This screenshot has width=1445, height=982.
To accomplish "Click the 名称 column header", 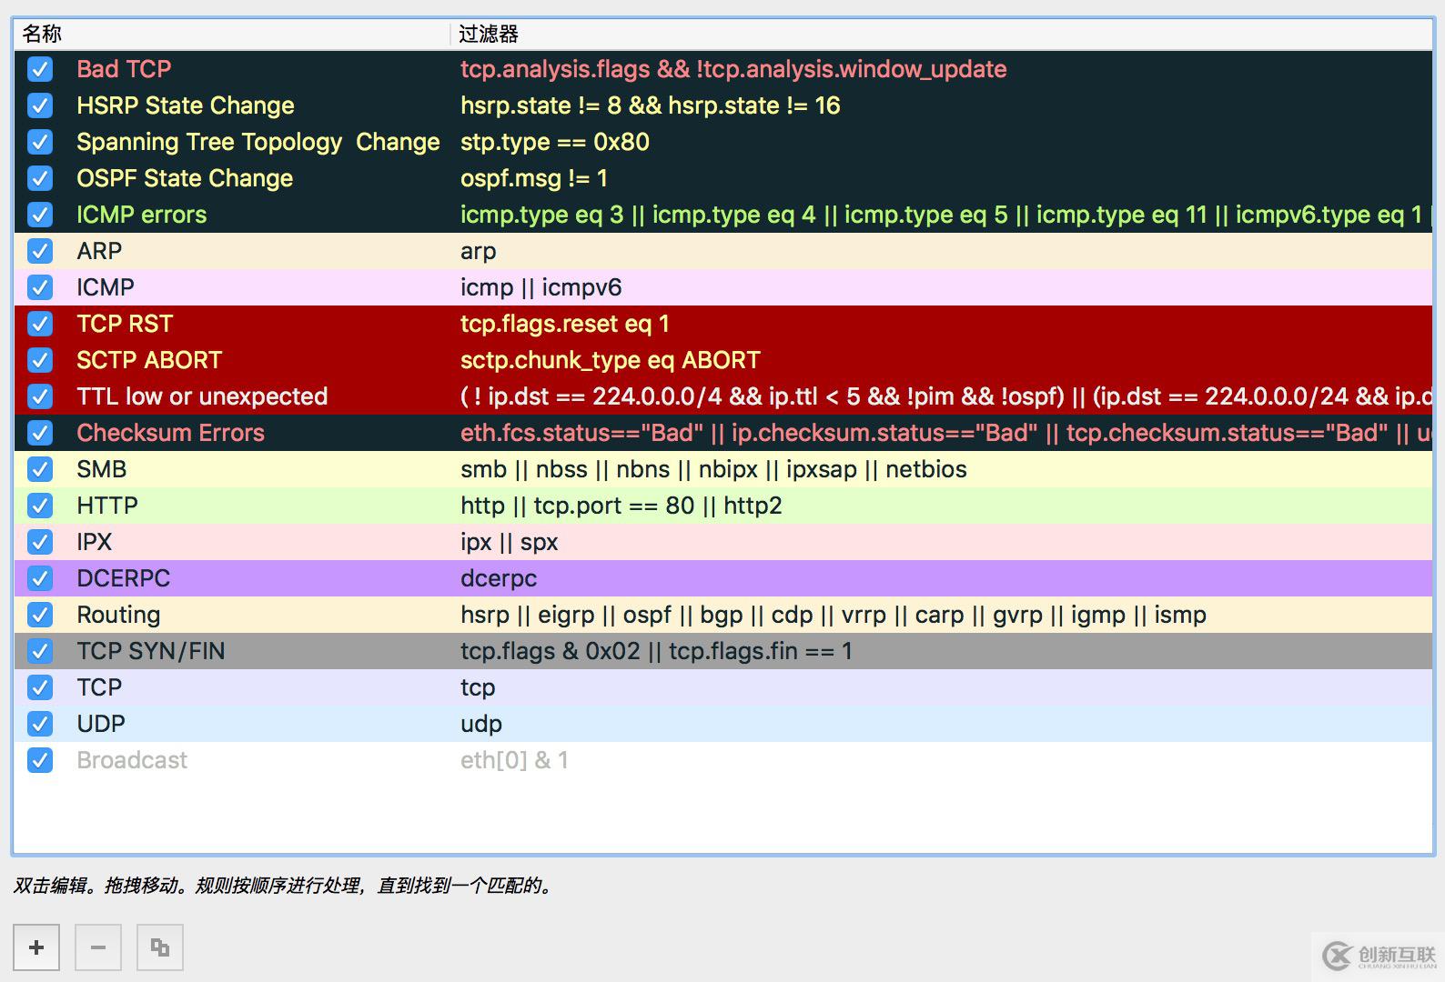I will [x=232, y=35].
